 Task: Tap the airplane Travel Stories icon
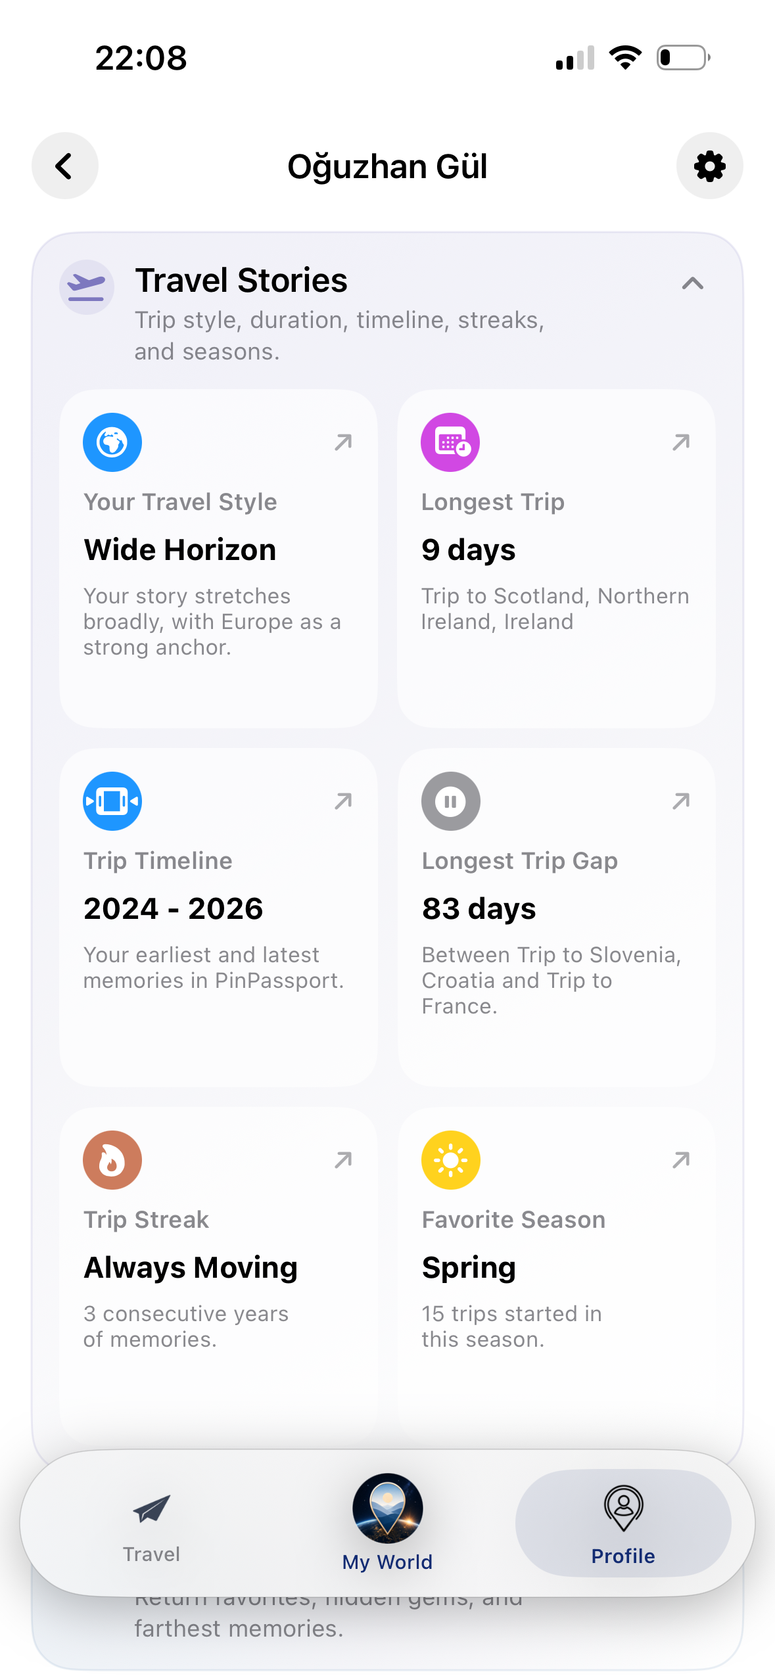87,287
